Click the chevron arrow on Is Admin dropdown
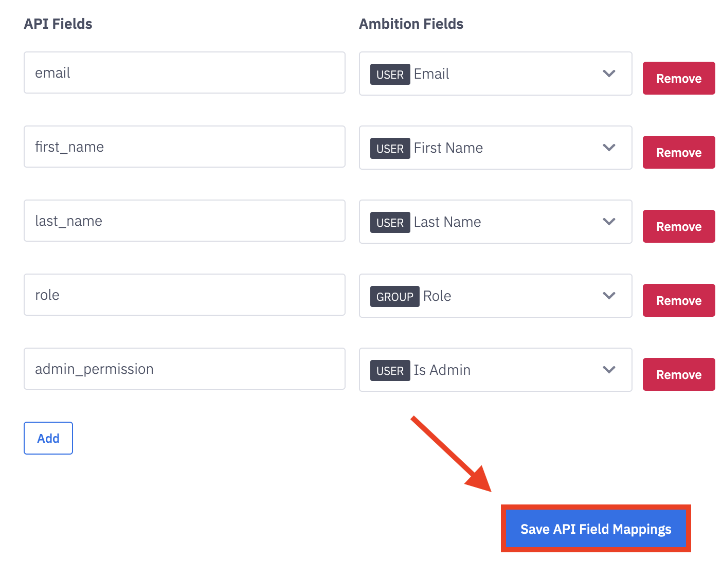 (x=609, y=370)
